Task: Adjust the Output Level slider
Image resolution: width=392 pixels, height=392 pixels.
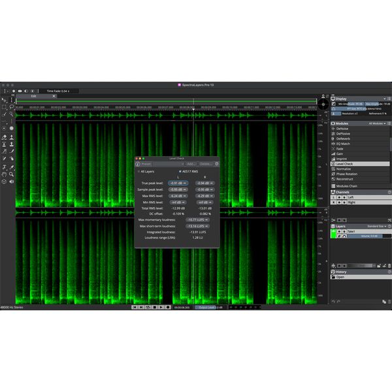Action: tap(211, 307)
